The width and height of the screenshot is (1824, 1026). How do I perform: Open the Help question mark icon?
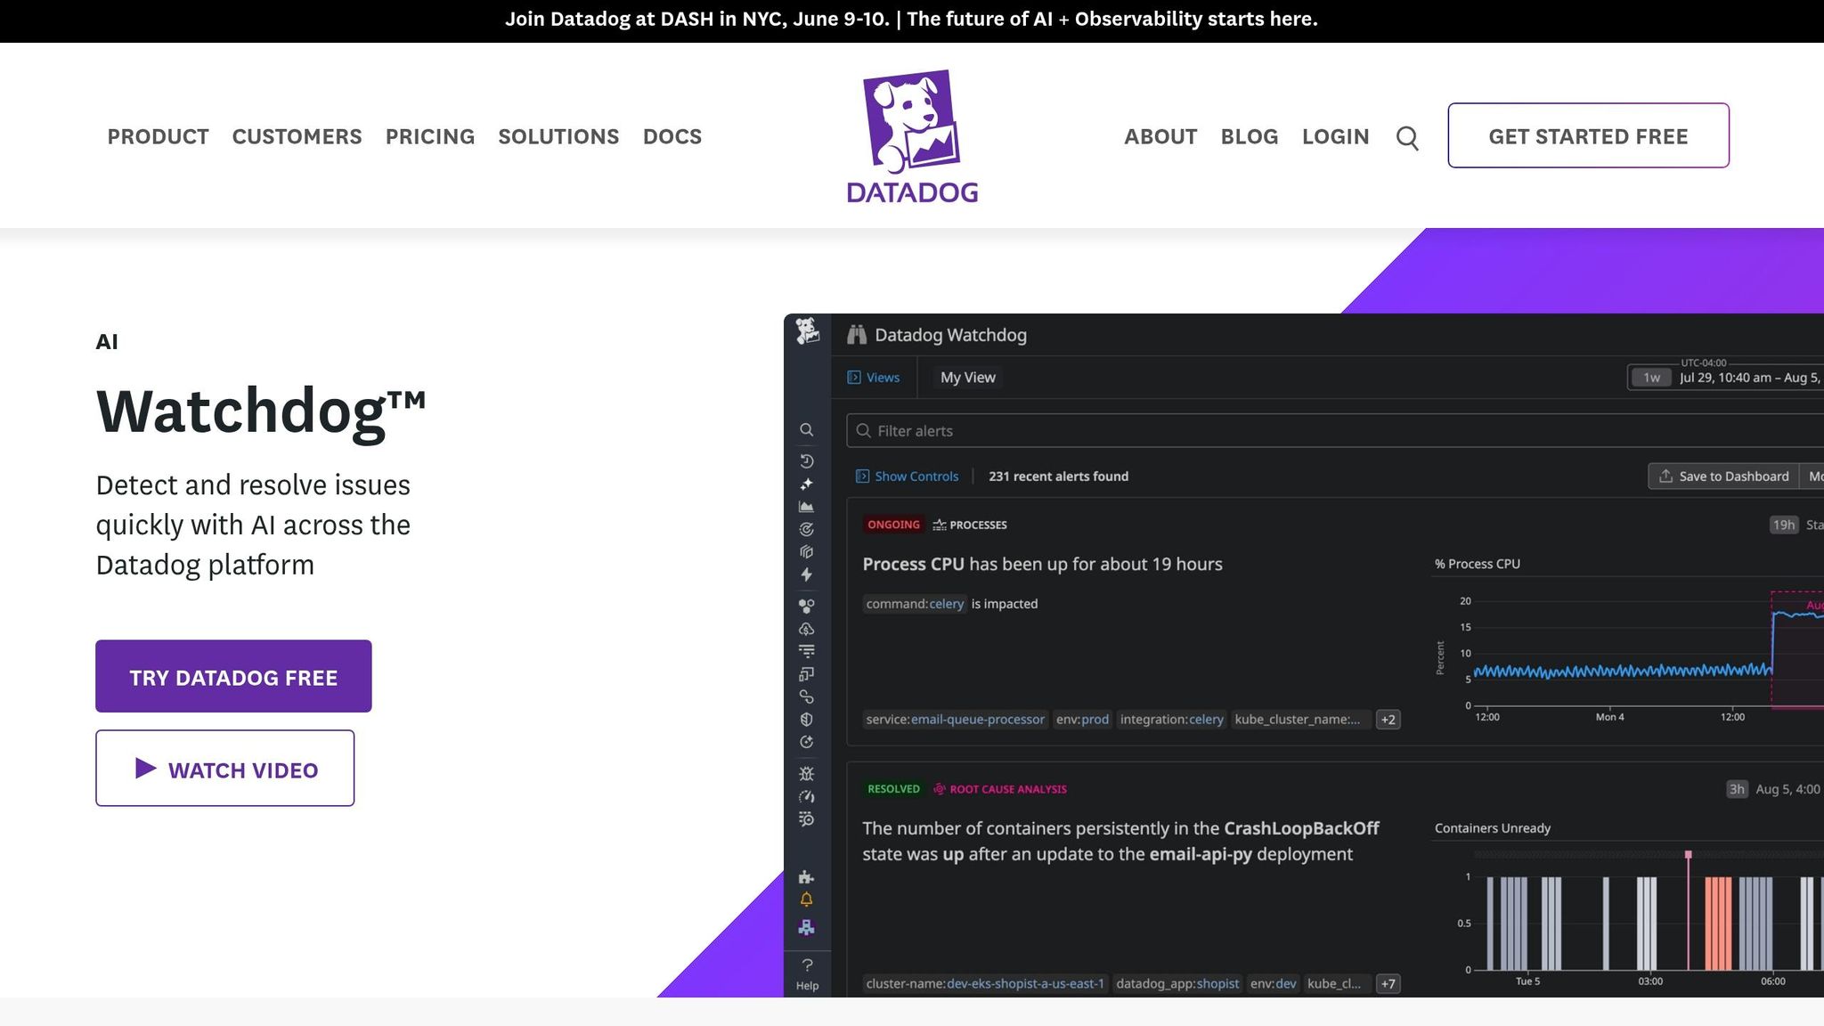pos(807,965)
